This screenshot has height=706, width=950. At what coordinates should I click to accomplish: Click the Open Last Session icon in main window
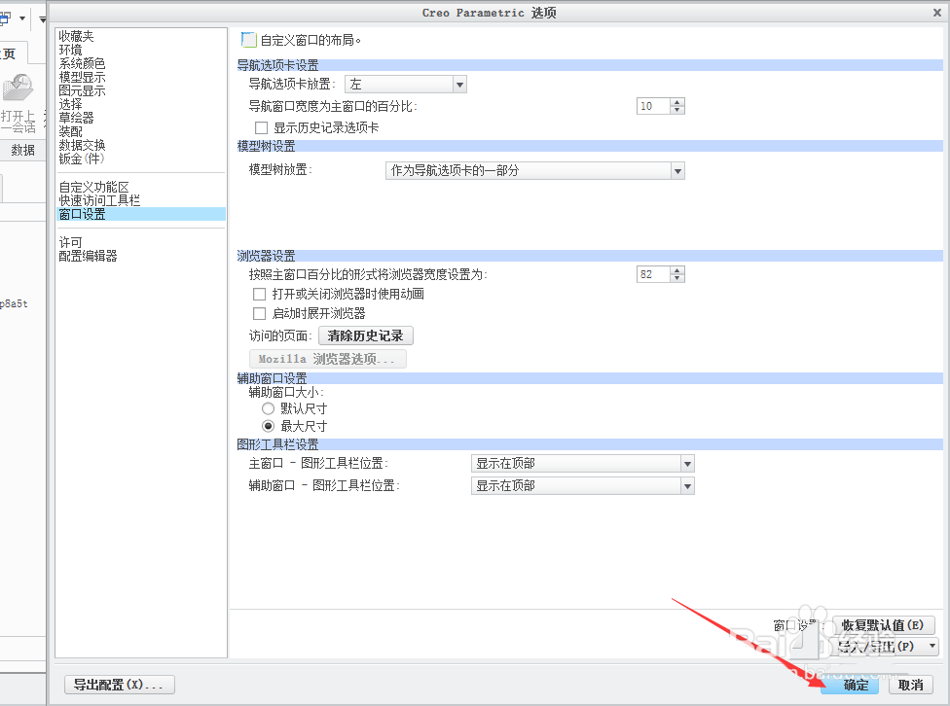[x=18, y=88]
